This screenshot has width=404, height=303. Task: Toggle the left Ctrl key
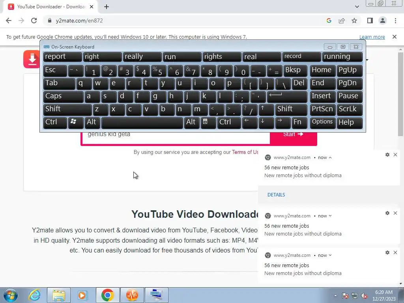55,123
